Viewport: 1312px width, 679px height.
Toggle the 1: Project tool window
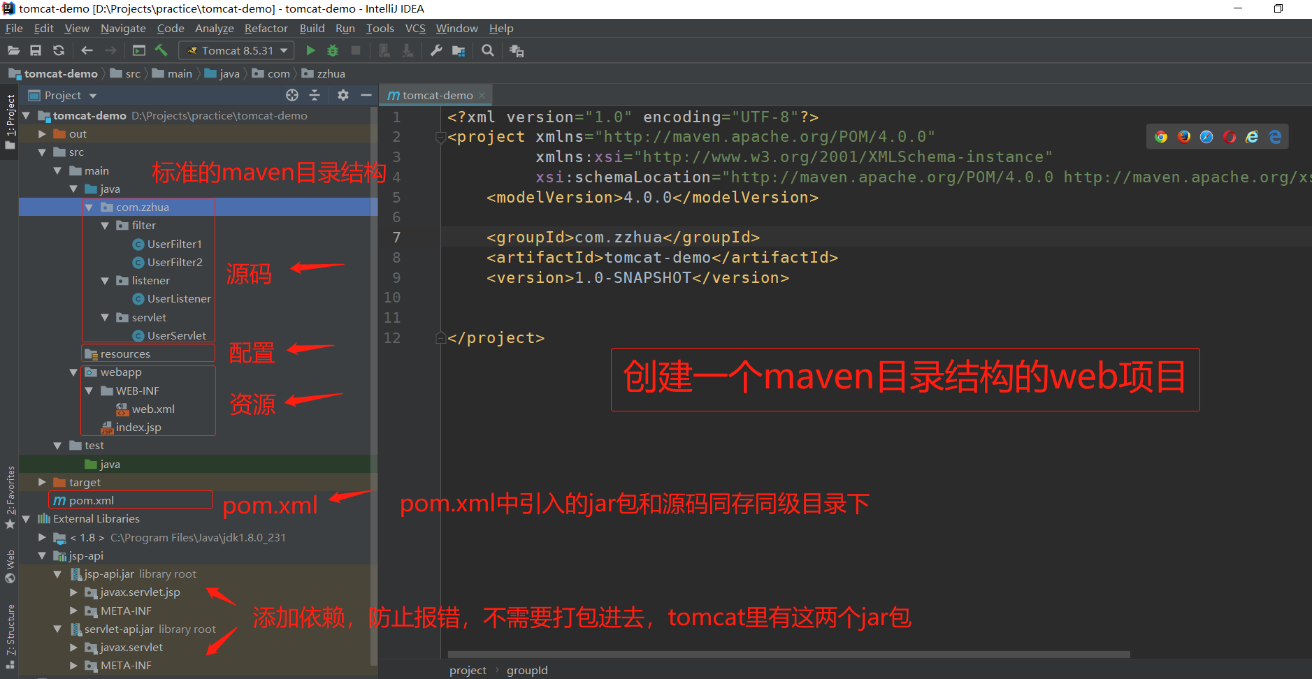(x=10, y=122)
